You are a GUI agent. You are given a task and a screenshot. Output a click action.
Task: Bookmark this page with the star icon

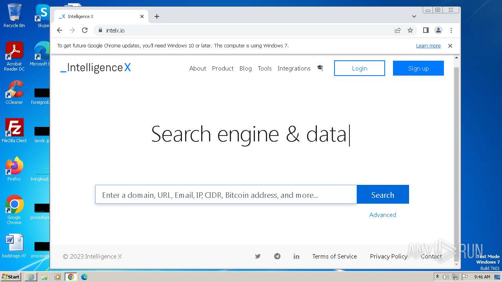(x=410, y=30)
